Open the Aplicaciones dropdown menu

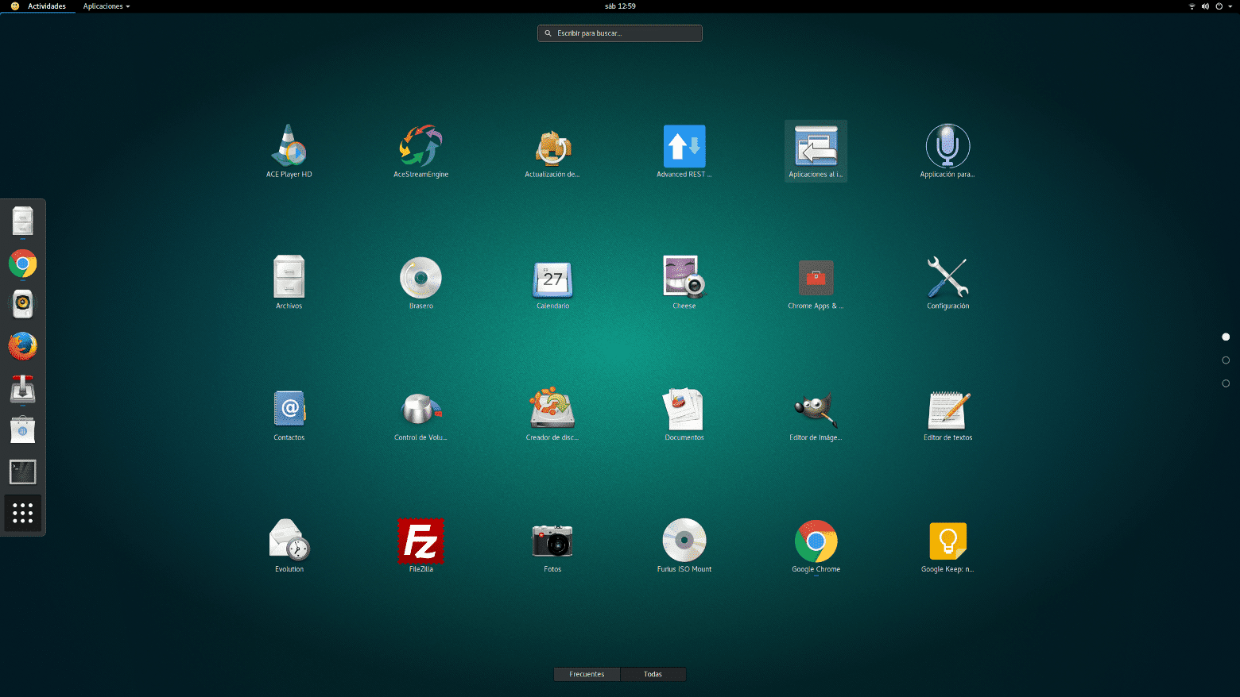[x=103, y=6]
